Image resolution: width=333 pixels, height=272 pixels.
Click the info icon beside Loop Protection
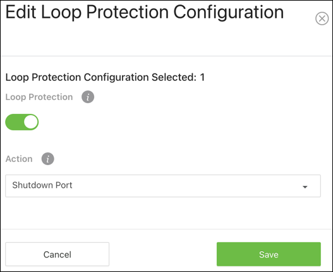click(x=88, y=97)
